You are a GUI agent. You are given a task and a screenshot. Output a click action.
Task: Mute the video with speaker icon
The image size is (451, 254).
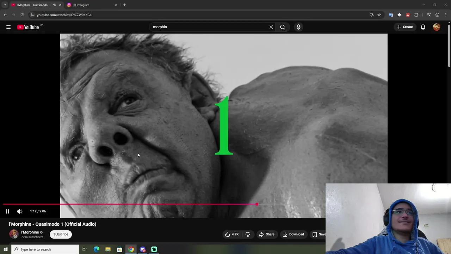20,211
